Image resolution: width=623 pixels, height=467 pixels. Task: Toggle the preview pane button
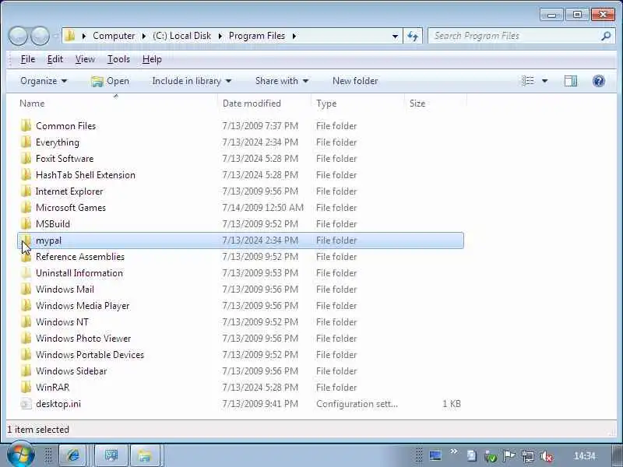click(x=571, y=81)
